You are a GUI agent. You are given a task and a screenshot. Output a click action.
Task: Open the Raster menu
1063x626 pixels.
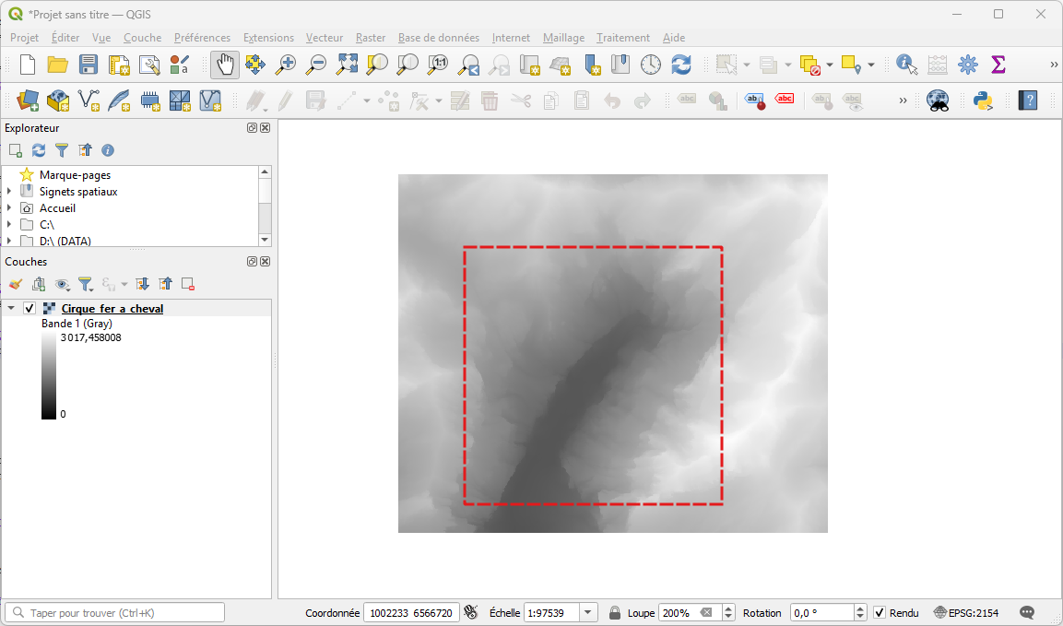pos(371,38)
